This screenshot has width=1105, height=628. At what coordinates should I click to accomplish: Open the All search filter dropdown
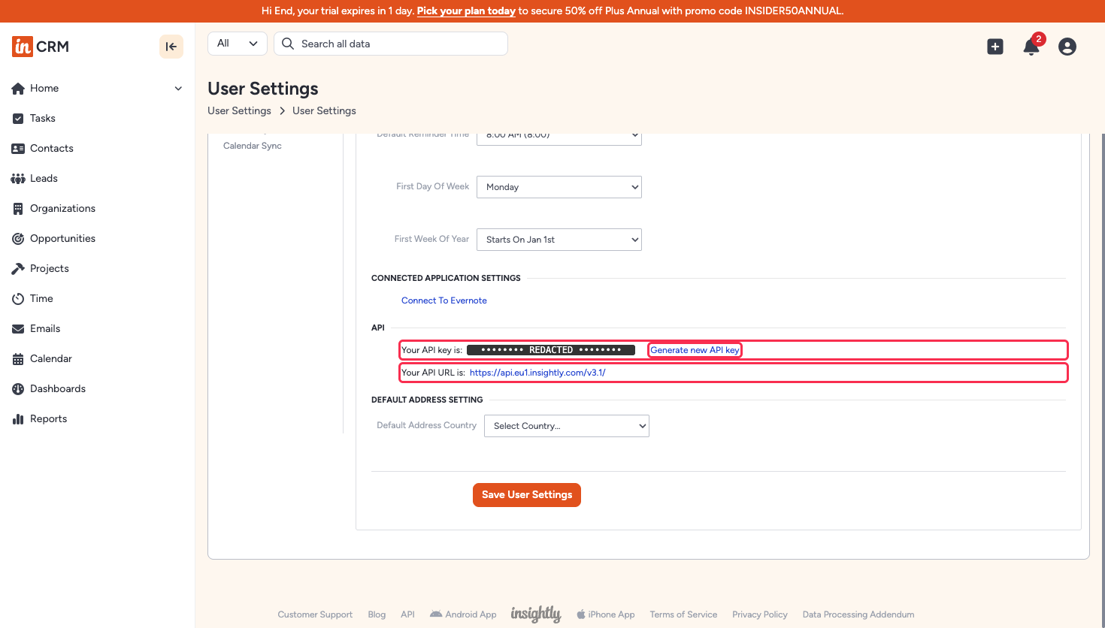(237, 44)
